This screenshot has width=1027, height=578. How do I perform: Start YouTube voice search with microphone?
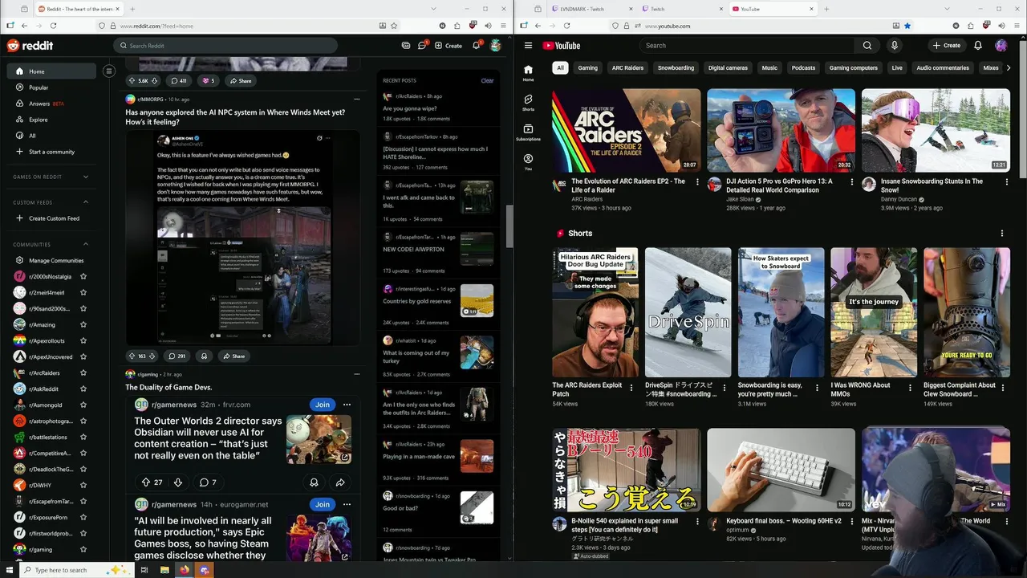(894, 46)
